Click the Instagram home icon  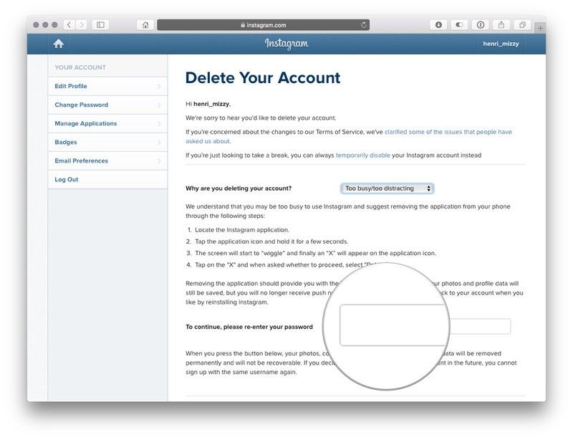59,44
